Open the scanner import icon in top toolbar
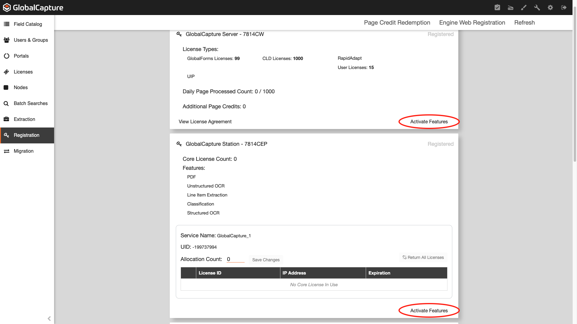This screenshot has width=577, height=324. tap(510, 7)
